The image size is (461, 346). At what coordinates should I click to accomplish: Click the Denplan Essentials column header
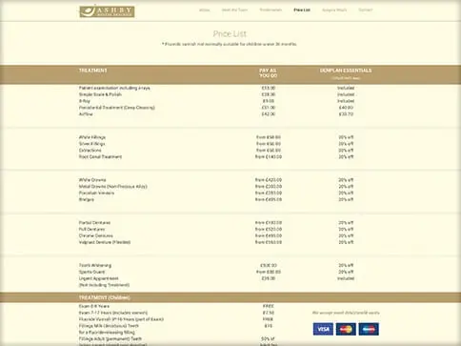point(346,71)
